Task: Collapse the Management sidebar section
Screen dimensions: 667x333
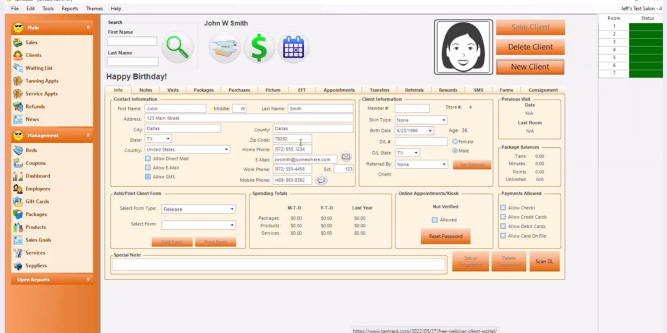Action: pos(88,135)
